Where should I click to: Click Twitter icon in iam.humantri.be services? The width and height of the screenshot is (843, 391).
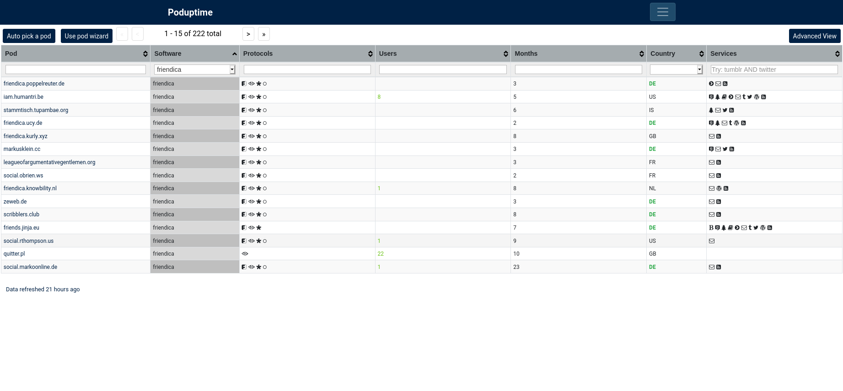(x=750, y=97)
